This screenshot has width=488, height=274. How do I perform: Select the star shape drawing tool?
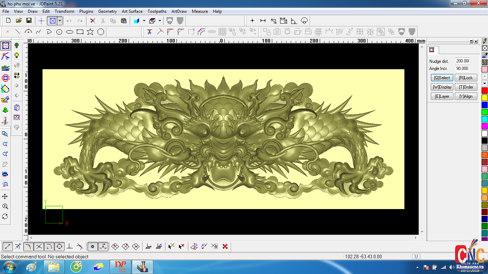[x=90, y=32]
